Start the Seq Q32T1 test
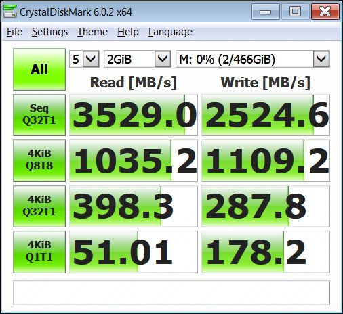 39,115
